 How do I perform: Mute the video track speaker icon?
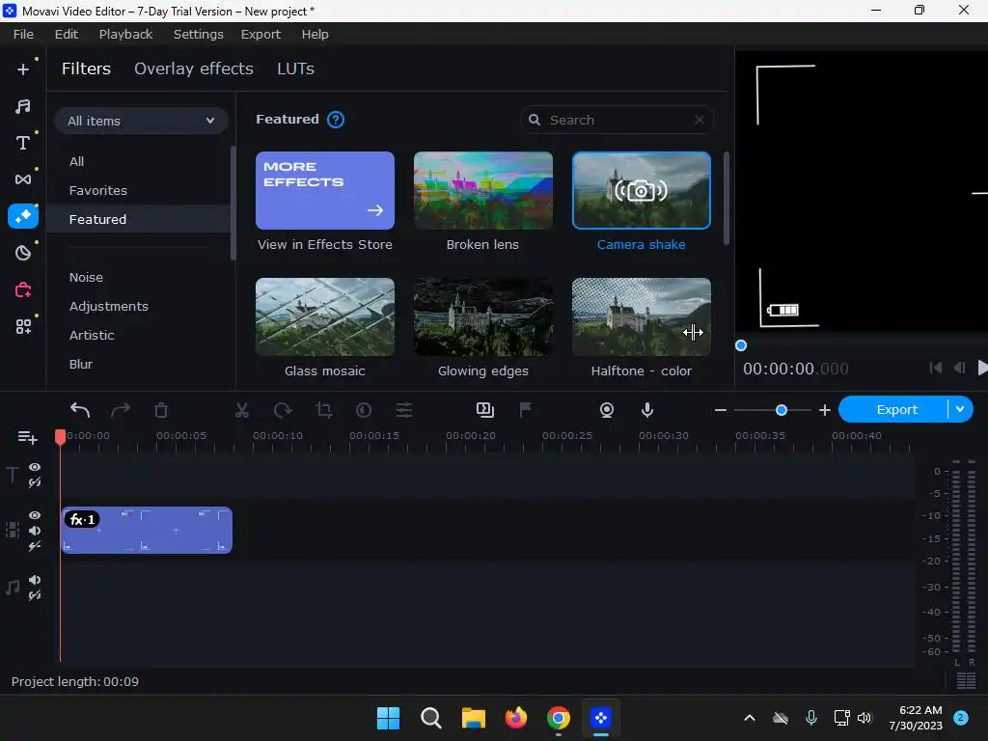[35, 531]
